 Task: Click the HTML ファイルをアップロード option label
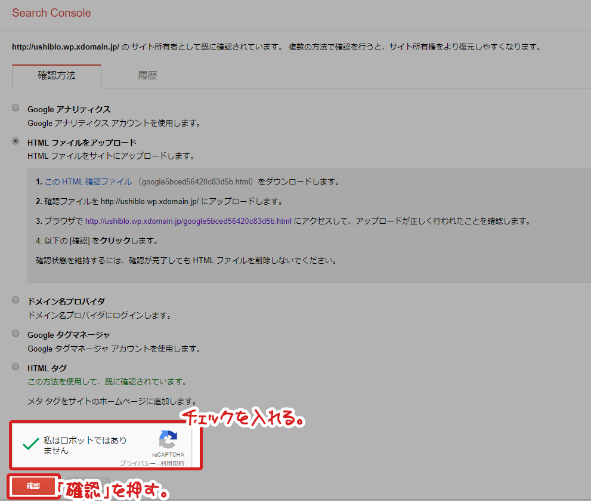(x=82, y=143)
